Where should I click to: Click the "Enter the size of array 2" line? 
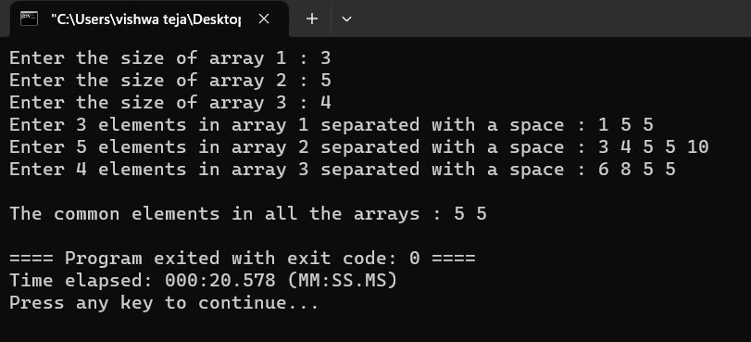[170, 80]
